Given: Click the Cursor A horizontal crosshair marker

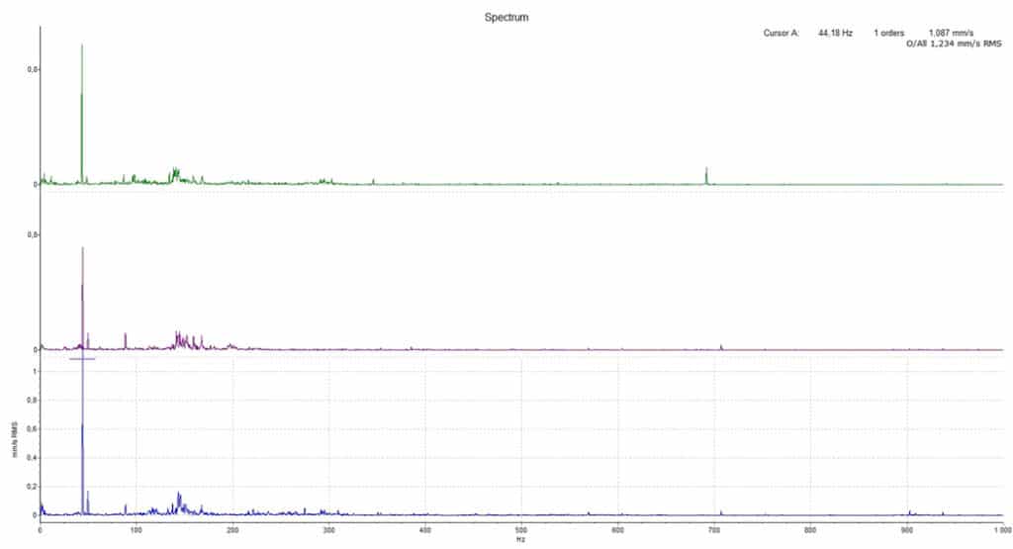Looking at the screenshot, I should pos(82,359).
